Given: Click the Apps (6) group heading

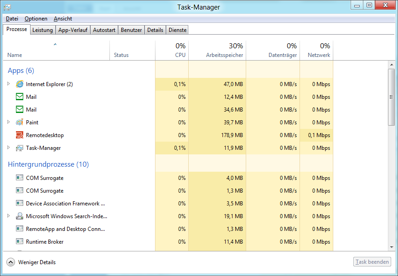Looking at the screenshot, I should pyautogui.click(x=21, y=71).
